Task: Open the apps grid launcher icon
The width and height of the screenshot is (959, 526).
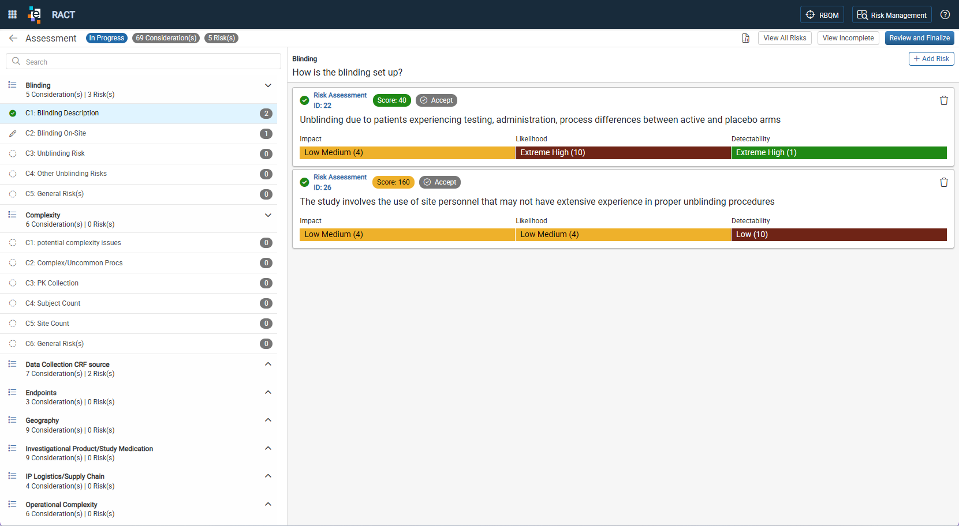Action: pyautogui.click(x=12, y=14)
